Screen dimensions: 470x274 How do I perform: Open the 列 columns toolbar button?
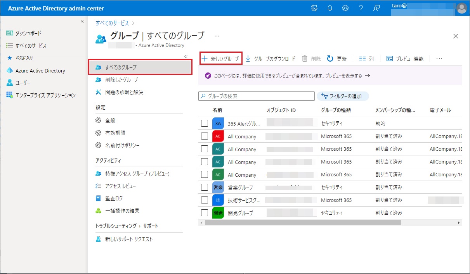click(366, 59)
